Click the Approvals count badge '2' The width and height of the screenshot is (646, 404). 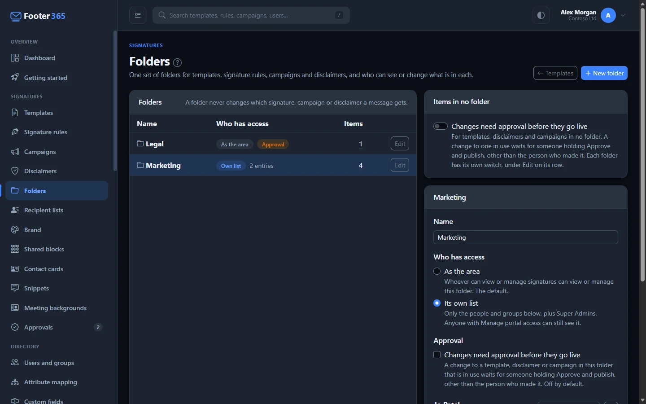coord(98,327)
